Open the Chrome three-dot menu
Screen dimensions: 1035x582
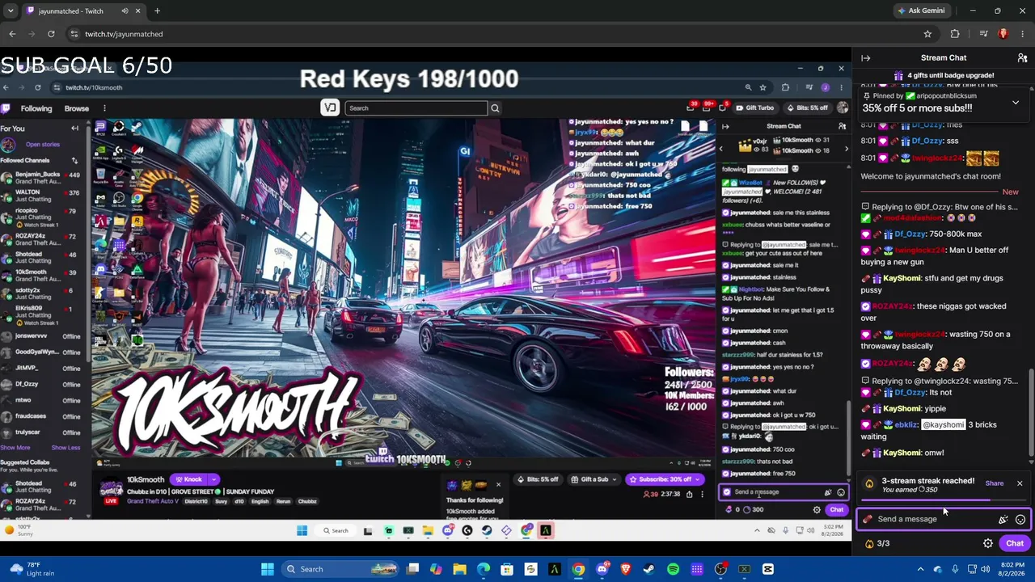1022,34
